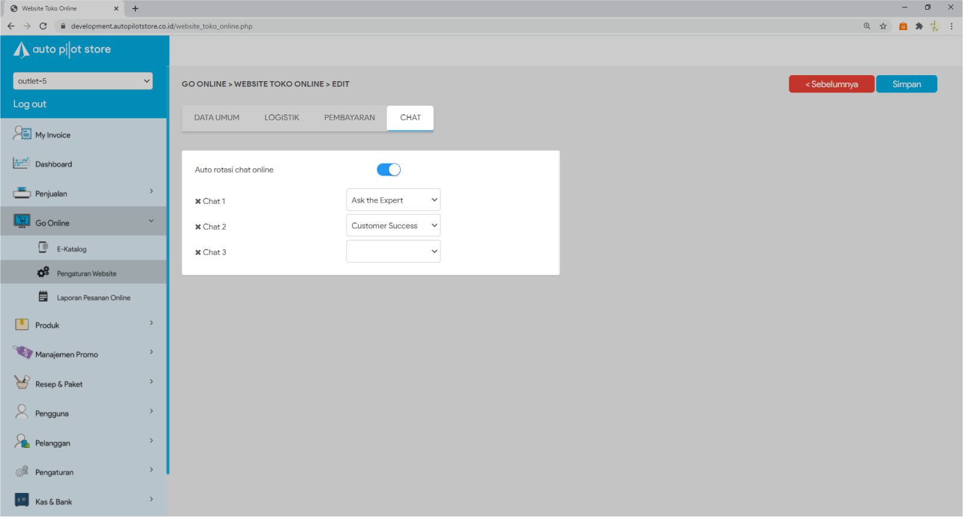Switch to the LOGISTIK tab
The height and width of the screenshot is (517, 963).
coord(282,118)
